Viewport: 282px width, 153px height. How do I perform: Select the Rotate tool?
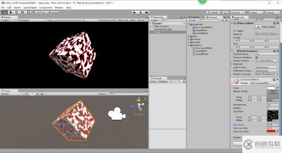[17, 12]
